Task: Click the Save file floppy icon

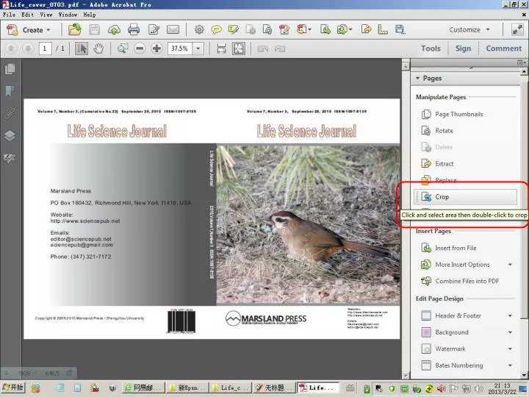Action: [95, 29]
